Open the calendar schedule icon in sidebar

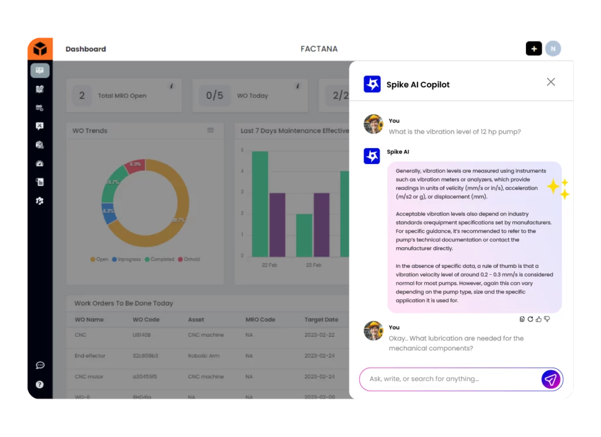pos(40,108)
